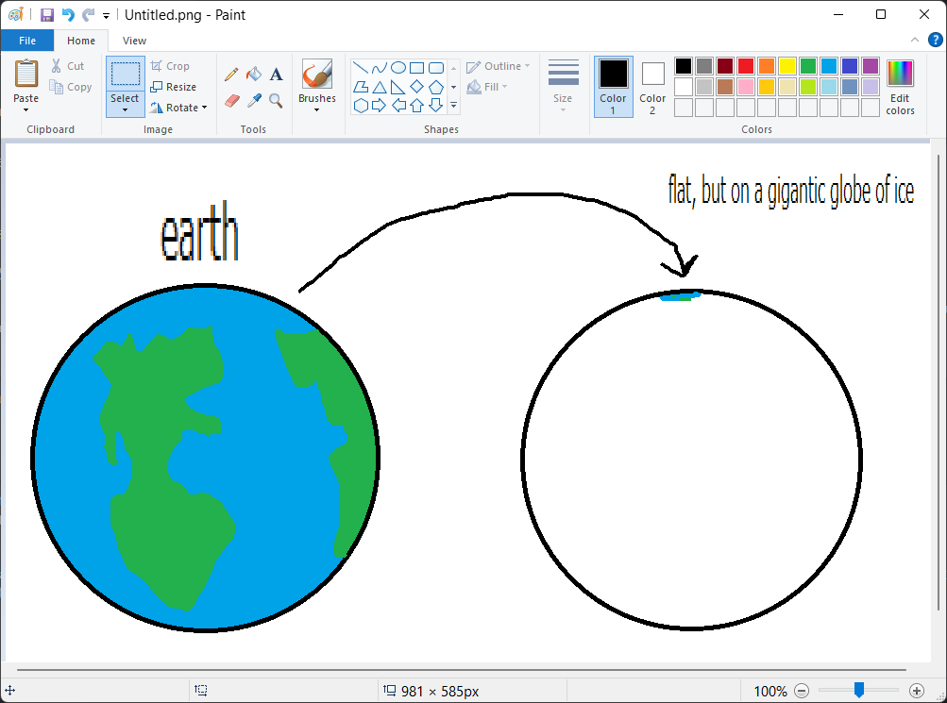
Task: Open the Rotate dropdown menu
Action: 205,108
